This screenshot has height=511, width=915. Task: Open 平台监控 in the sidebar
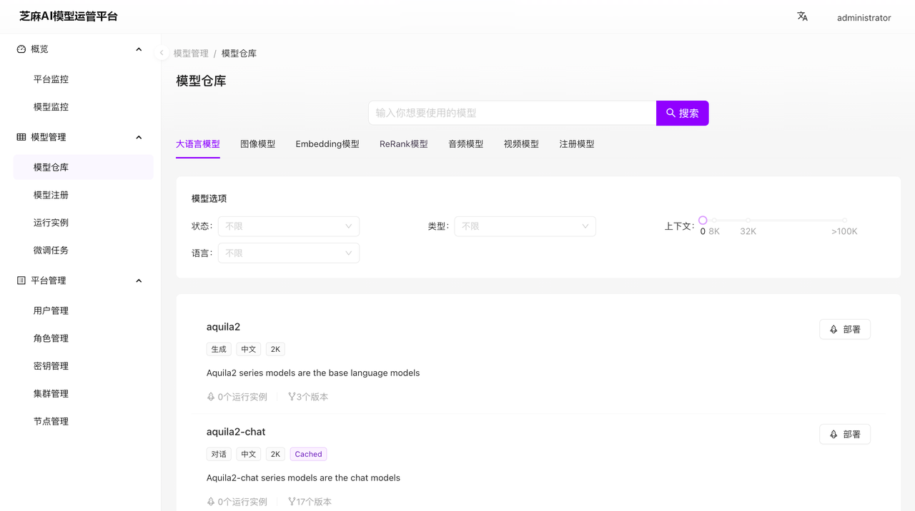tap(83, 79)
